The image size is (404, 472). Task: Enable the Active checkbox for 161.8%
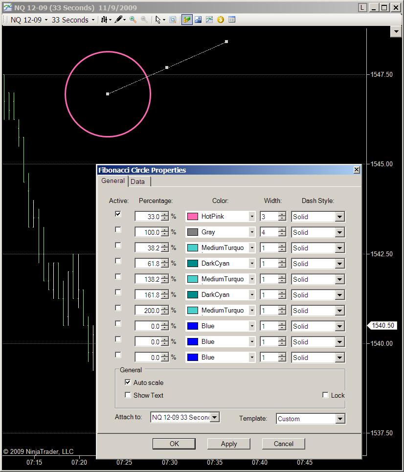[x=118, y=292]
